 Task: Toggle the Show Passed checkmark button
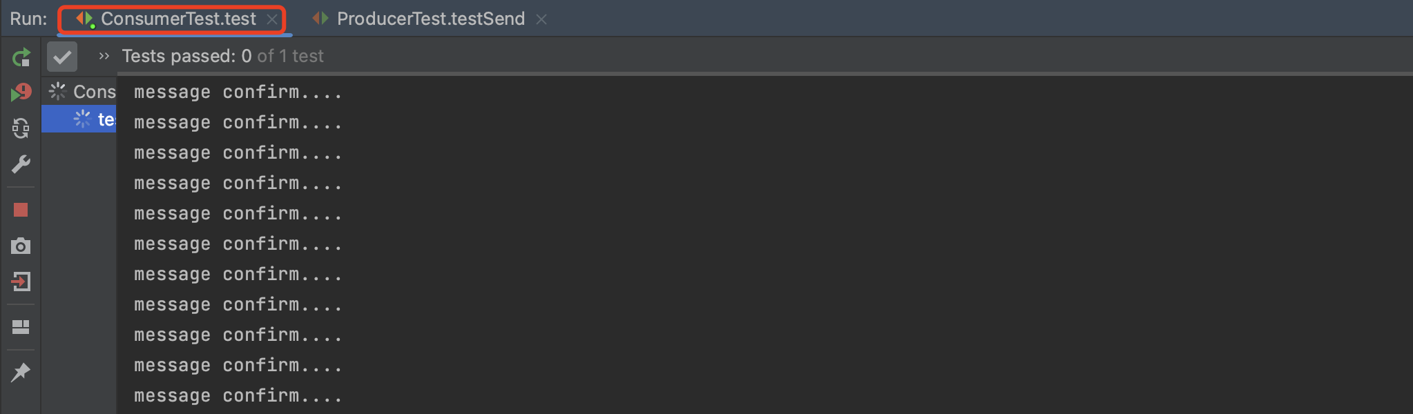point(62,57)
